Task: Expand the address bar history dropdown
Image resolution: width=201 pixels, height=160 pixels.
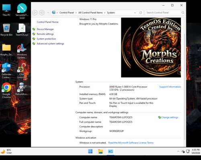Action: click(x=135, y=12)
